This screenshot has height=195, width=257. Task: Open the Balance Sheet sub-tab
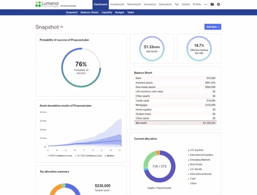tap(89, 12)
